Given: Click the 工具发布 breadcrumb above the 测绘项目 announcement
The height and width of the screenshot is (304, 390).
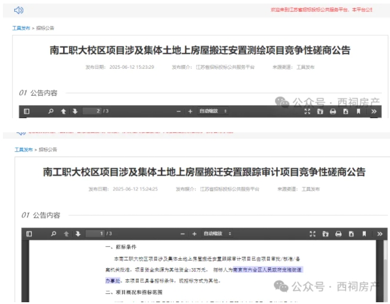Looking at the screenshot, I should pyautogui.click(x=21, y=28).
